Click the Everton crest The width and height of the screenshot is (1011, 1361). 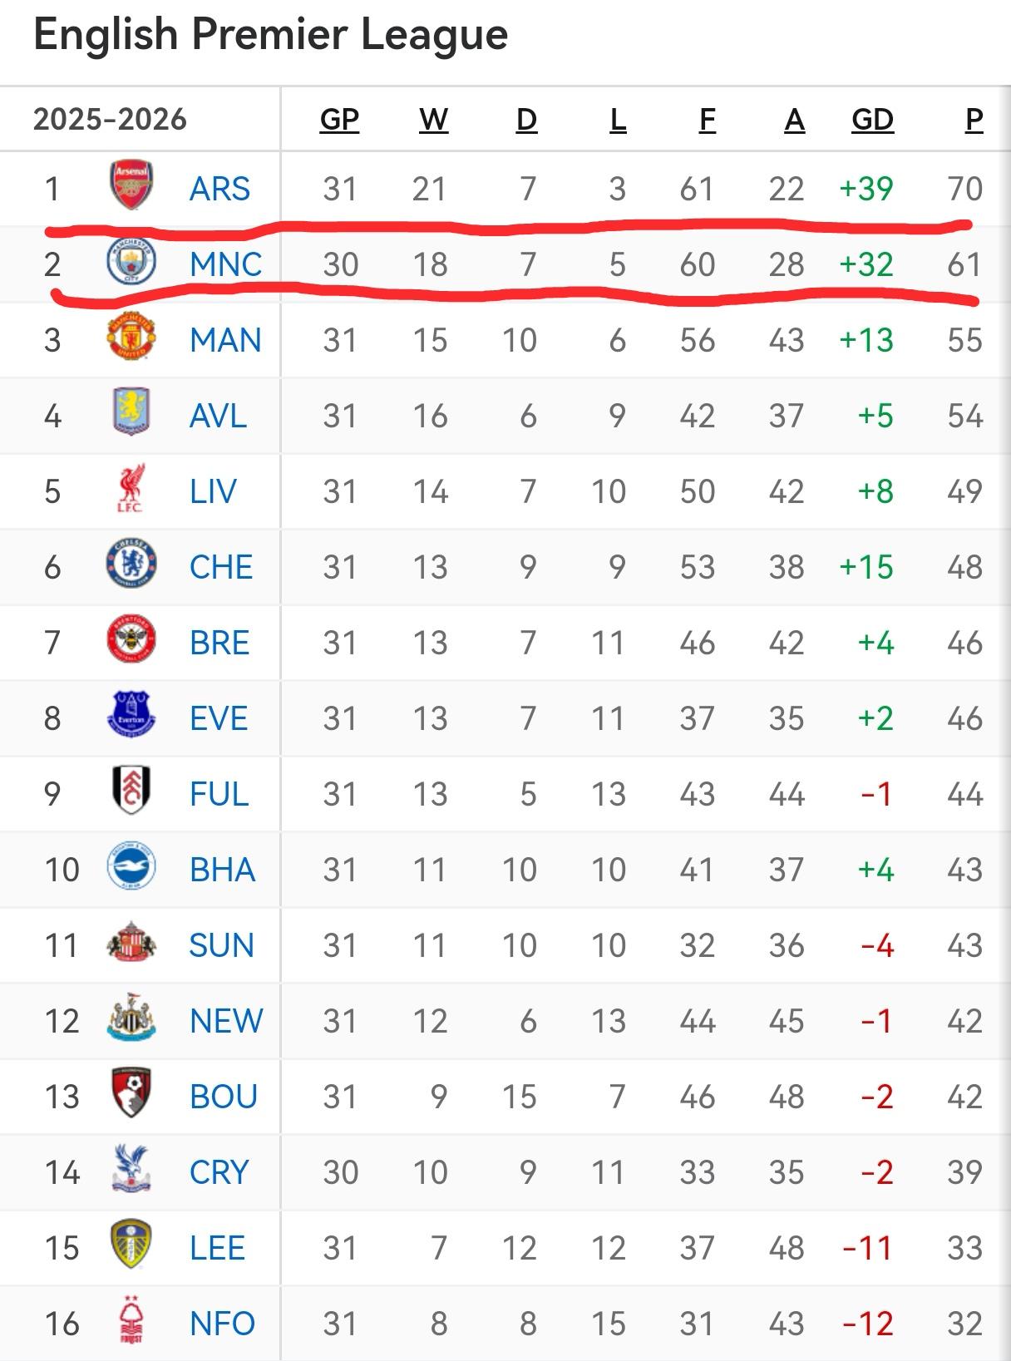click(131, 715)
